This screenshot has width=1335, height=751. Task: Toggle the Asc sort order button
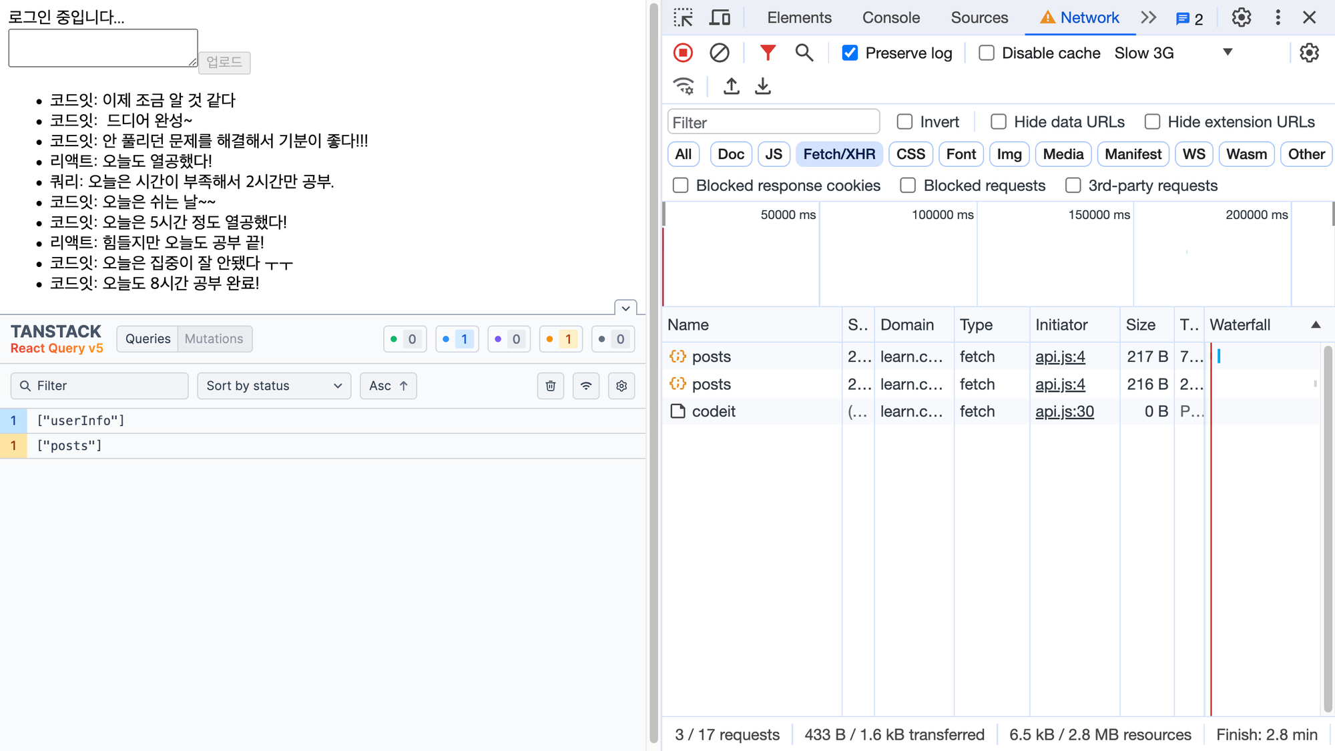tap(388, 386)
